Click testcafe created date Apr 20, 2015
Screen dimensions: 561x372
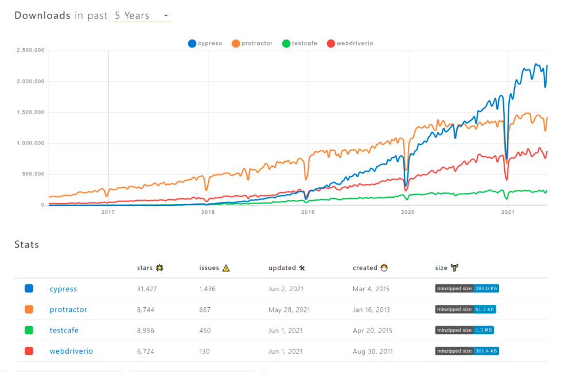[372, 331]
